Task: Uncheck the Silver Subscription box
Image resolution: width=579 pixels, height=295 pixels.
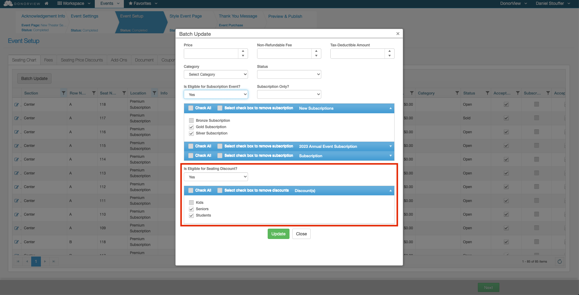Action: click(191, 133)
